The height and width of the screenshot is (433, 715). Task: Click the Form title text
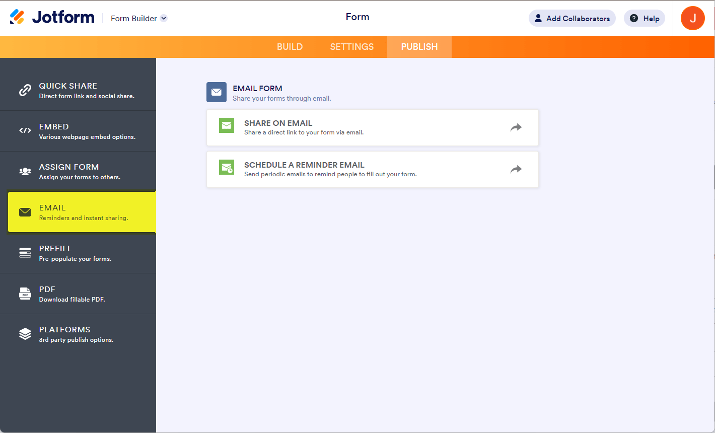357,17
